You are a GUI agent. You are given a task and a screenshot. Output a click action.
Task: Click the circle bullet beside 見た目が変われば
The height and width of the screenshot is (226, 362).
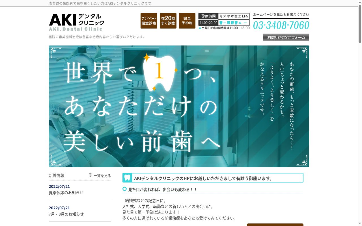124,189
